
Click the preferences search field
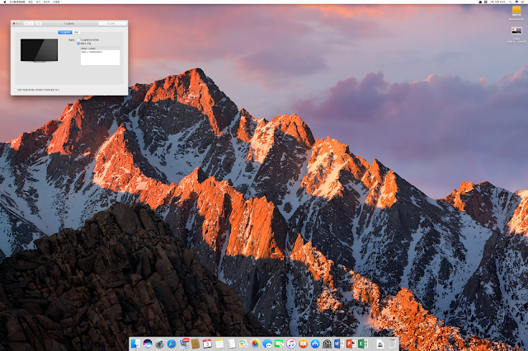click(x=112, y=24)
